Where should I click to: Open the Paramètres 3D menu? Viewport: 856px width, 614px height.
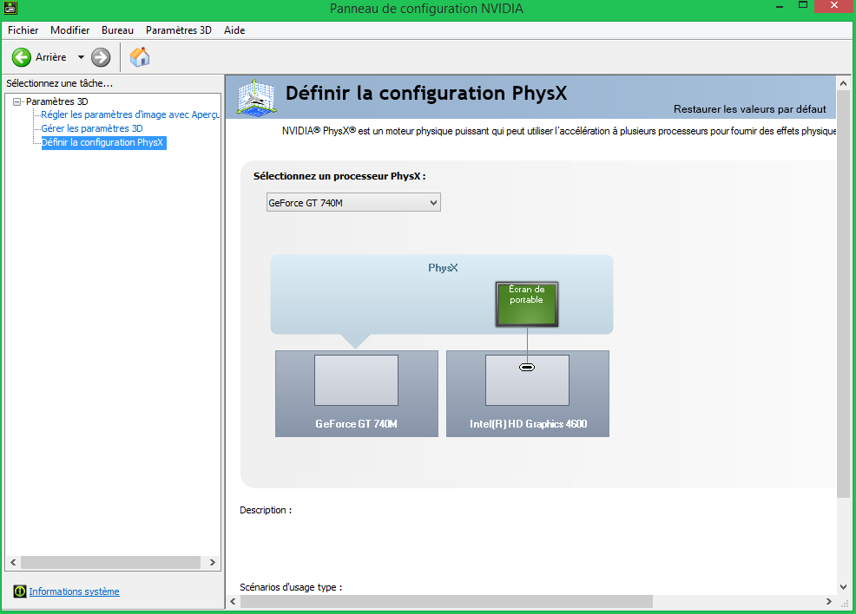(178, 30)
